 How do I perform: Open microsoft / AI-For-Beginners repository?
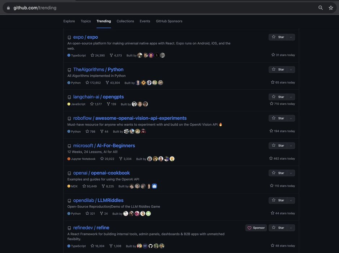click(x=104, y=146)
